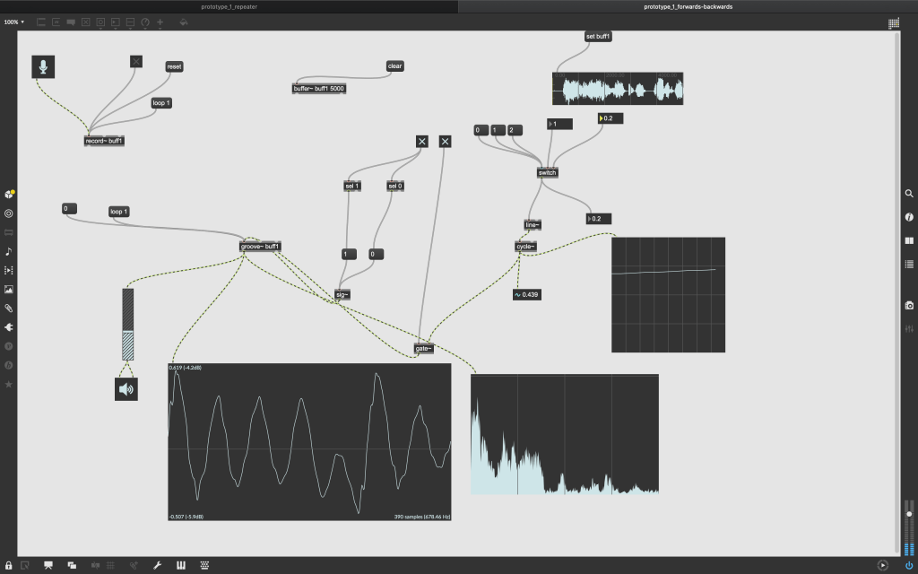
Task: Click the clear message box
Action: pyautogui.click(x=394, y=66)
